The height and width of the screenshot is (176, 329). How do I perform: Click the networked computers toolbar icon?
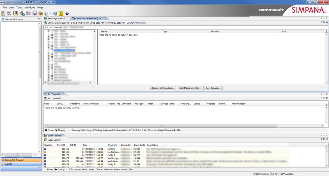pos(55,13)
